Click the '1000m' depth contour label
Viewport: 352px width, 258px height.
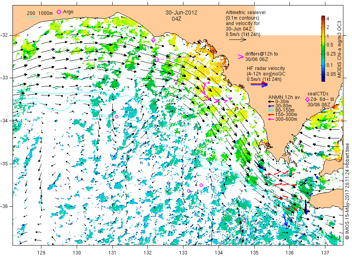point(46,13)
